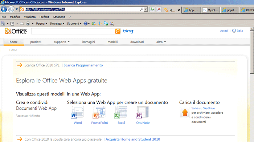Screen dimensions: 254x142
Task: Click the Excel Web App icon
Action: (x=121, y=112)
